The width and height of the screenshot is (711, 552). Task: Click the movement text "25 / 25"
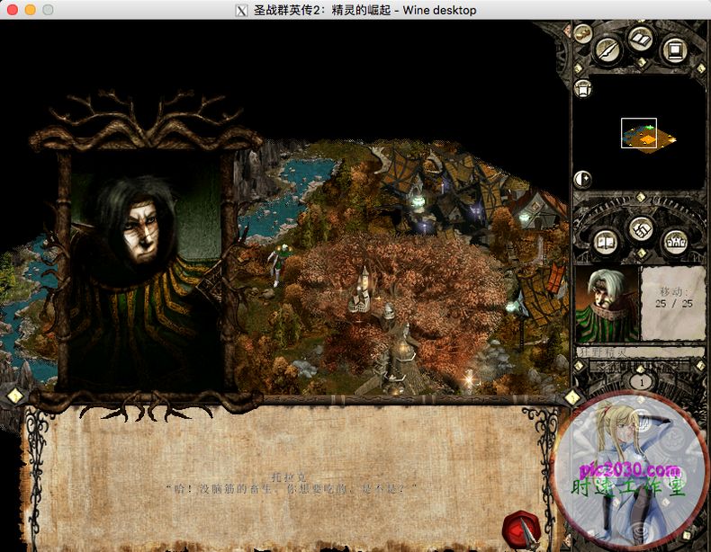tap(674, 303)
